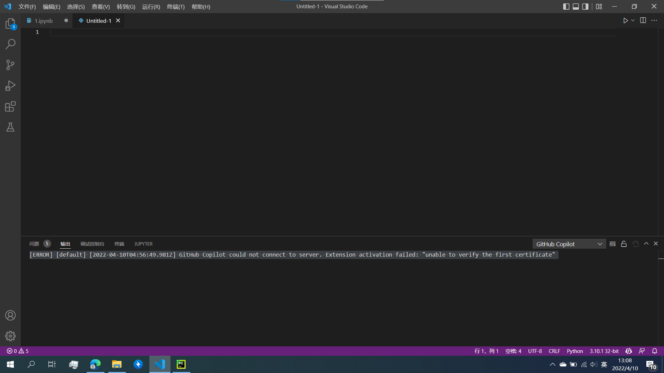Toggle auto-scroll lock on output panel

pyautogui.click(x=624, y=243)
